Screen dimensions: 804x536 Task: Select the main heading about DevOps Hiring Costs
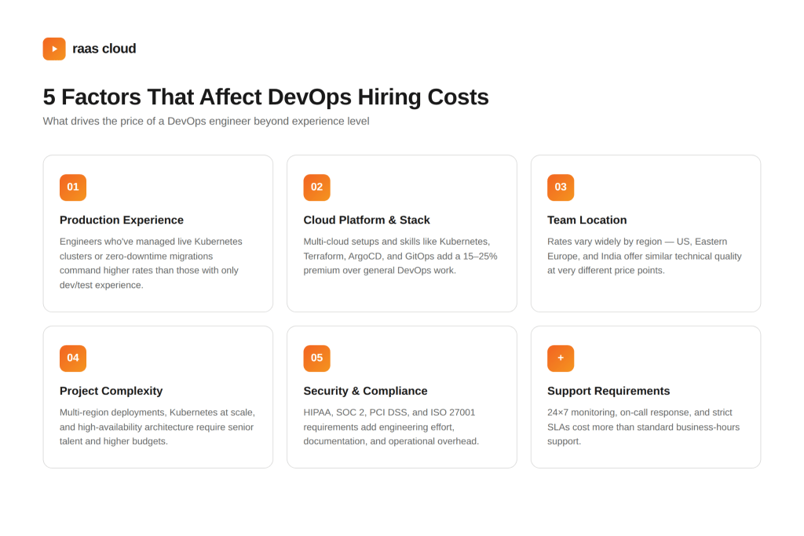[265, 97]
